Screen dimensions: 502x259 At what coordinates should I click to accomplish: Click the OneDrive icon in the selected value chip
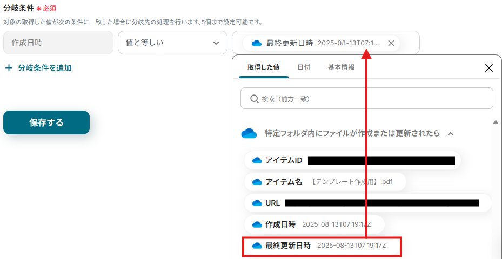point(257,44)
